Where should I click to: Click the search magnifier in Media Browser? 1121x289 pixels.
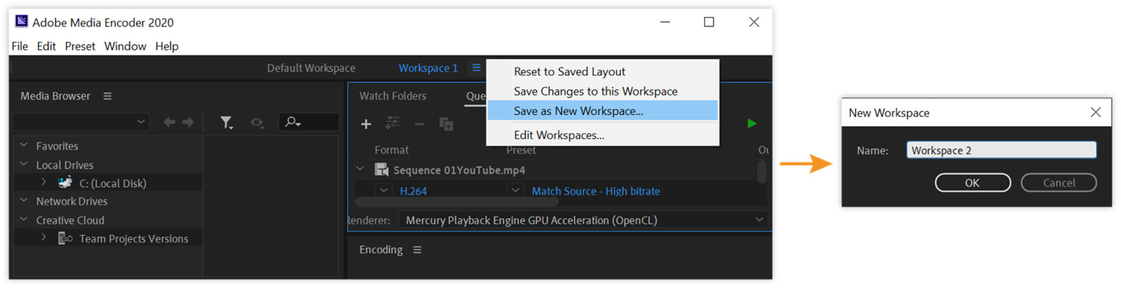[x=293, y=122]
